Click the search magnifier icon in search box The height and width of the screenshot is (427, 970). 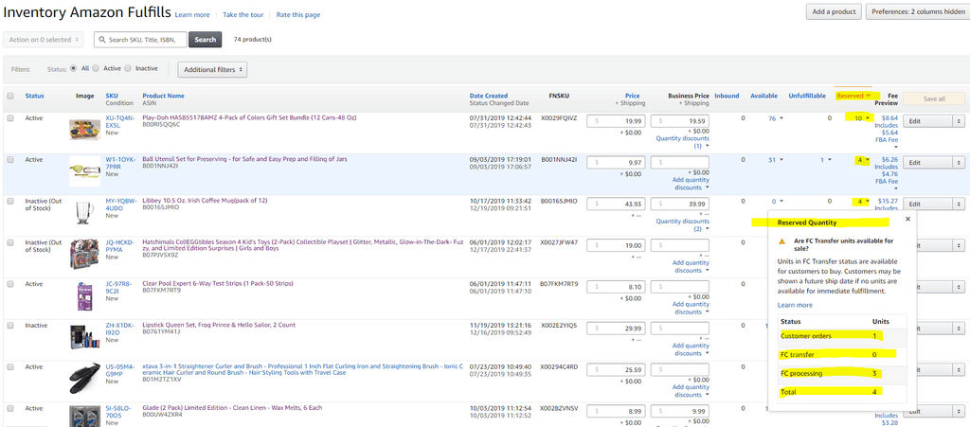(101, 40)
